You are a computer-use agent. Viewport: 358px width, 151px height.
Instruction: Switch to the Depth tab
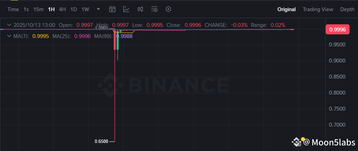click(347, 9)
